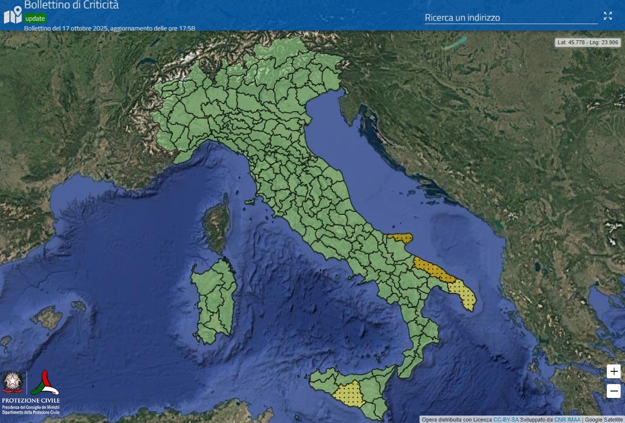Click the Italian Republic emblem logo

pos(12,383)
